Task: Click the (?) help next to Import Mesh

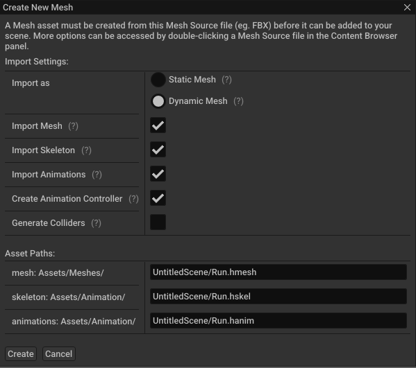Action: 73,126
